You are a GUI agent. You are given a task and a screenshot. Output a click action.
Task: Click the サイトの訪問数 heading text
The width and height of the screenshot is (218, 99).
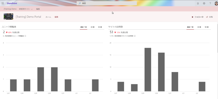point(116,27)
